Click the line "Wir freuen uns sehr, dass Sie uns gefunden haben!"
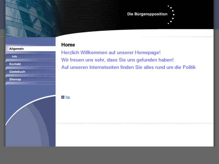This screenshot has width=219, height=164. coord(117,60)
